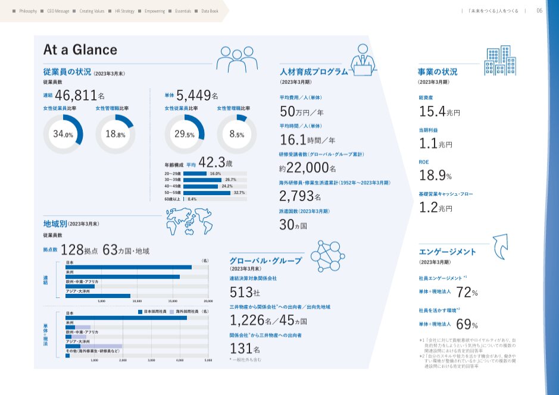Screen dimensions: 559x395
Task: Click the three-people employees icon
Action: [237, 59]
